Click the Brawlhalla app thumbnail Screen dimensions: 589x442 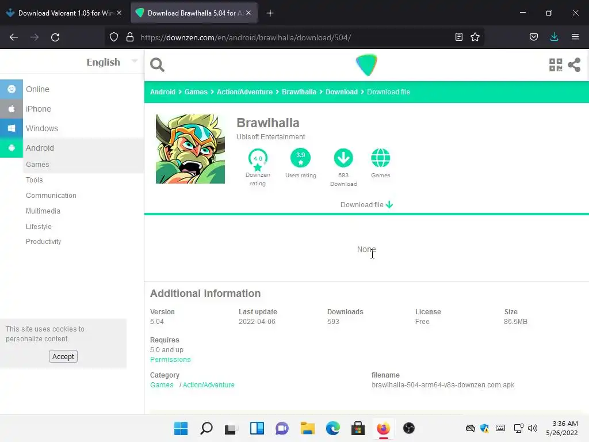coord(190,149)
